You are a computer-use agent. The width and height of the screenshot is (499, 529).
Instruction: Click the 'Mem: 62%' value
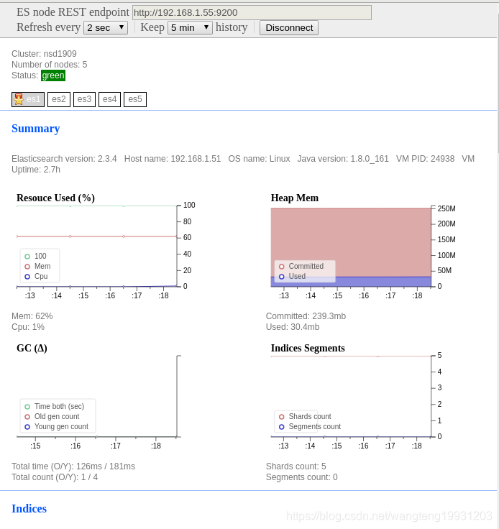tap(32, 316)
